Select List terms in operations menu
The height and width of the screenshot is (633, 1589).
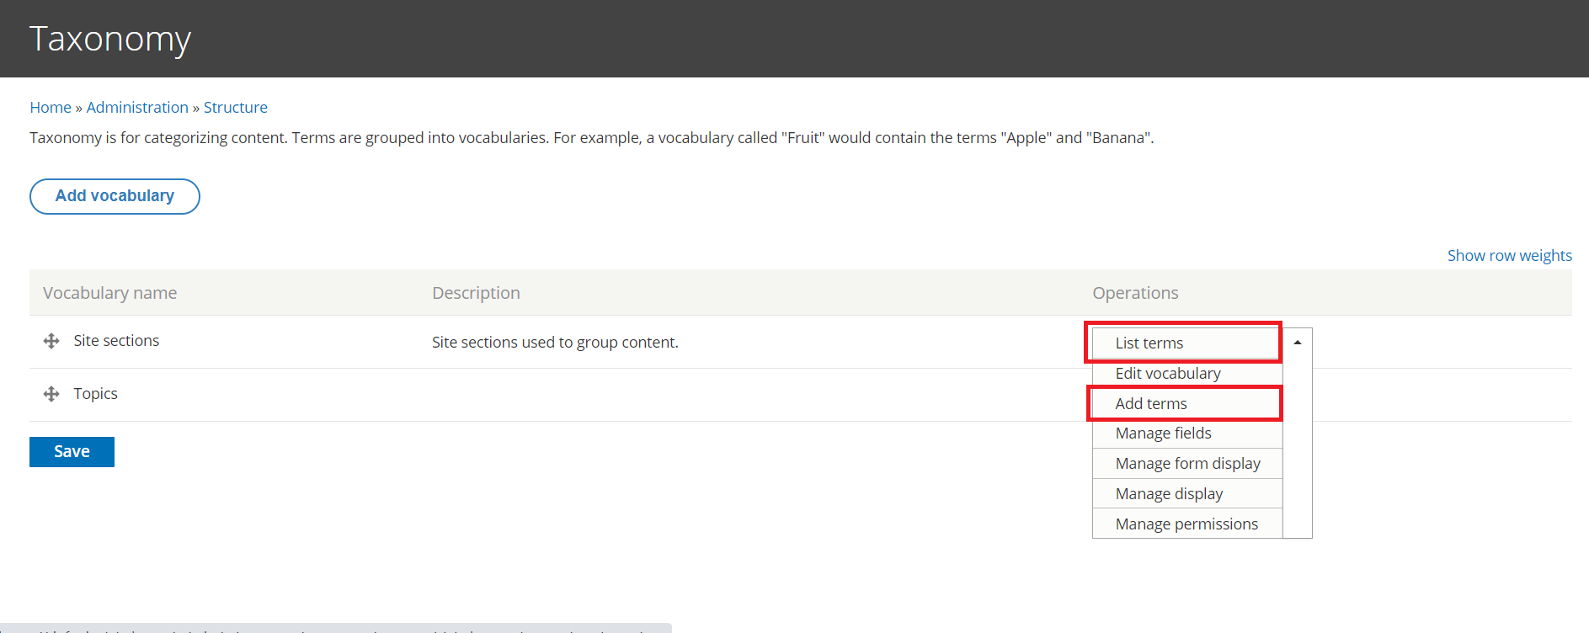(1149, 343)
